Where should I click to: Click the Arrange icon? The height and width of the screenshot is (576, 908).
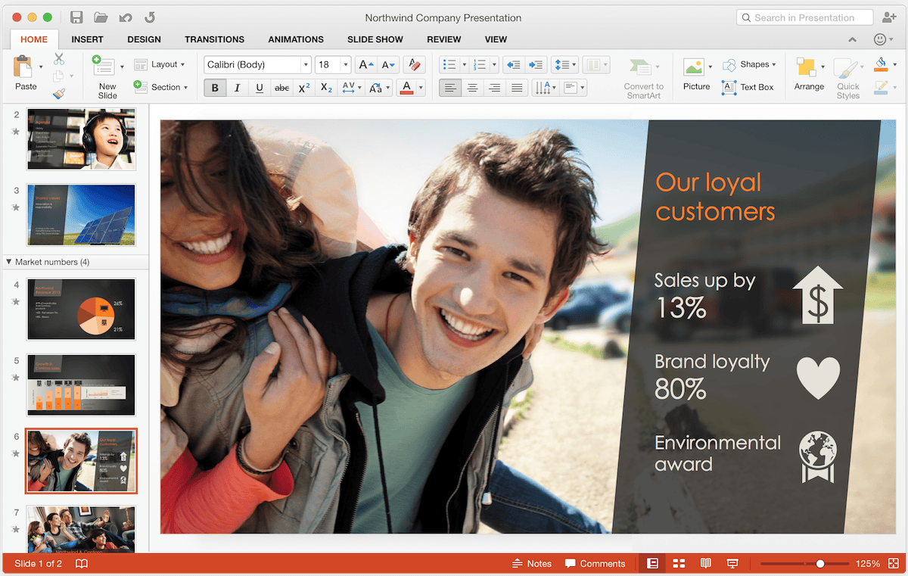[806, 67]
